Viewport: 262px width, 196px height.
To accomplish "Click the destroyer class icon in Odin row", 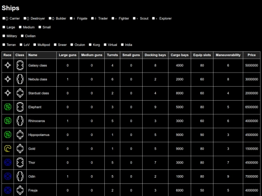I will pyautogui.click(x=20, y=176).
